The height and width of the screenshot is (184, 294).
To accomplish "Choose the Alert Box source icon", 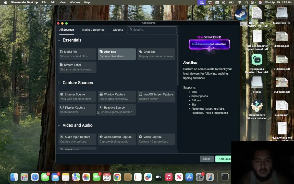I will click(101, 52).
